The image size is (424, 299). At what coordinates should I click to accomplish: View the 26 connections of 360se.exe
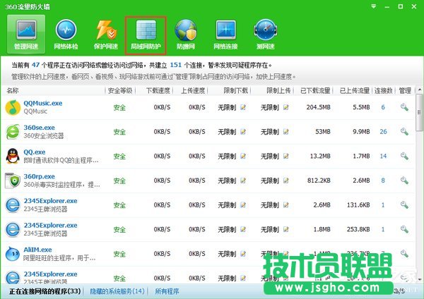[383, 132]
